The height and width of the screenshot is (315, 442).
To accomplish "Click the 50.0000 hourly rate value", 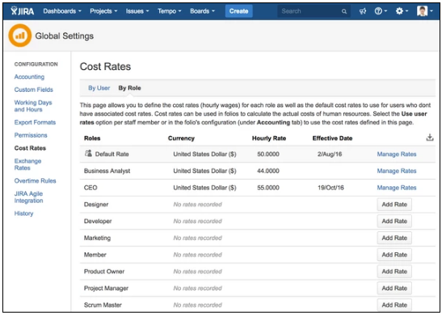I will tap(268, 154).
